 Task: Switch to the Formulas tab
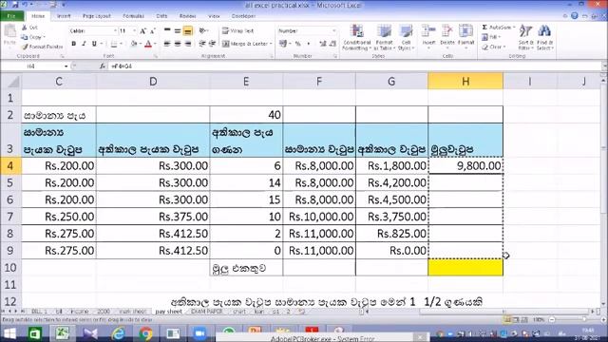click(x=133, y=16)
